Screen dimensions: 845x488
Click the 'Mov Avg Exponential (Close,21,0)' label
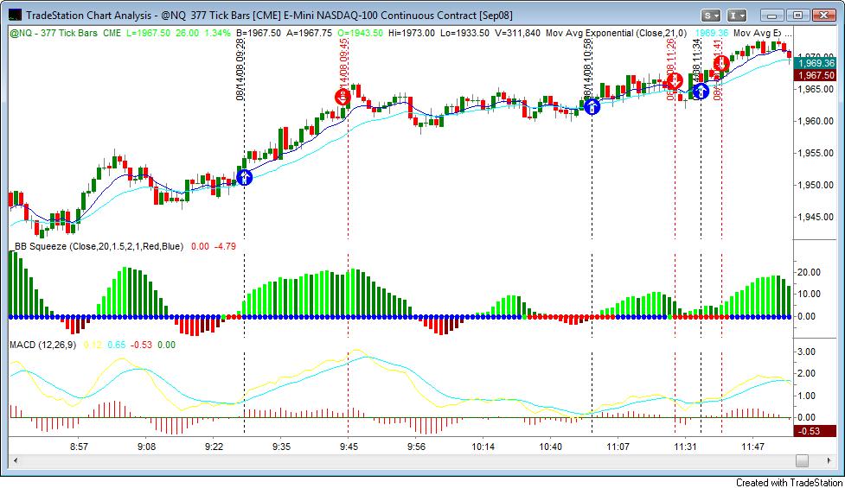[616, 33]
